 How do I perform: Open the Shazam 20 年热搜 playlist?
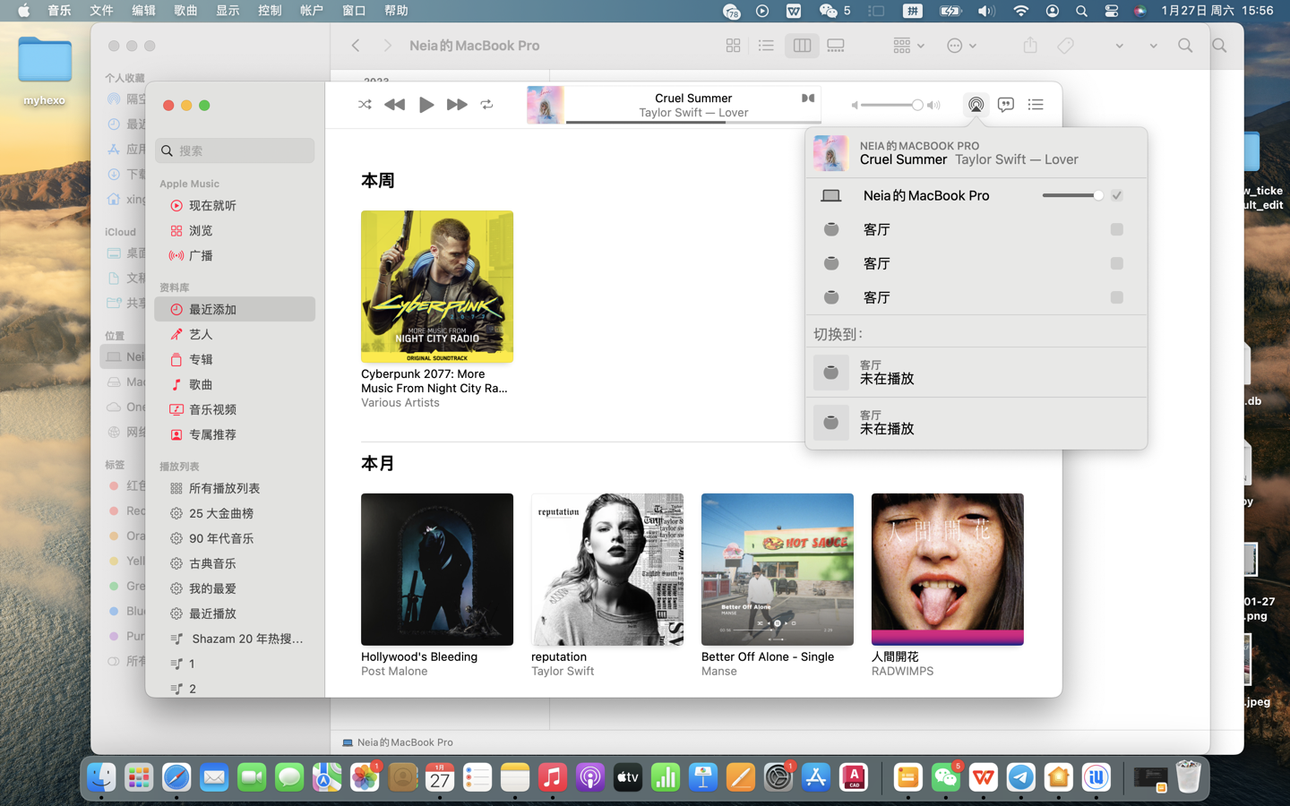coord(235,639)
